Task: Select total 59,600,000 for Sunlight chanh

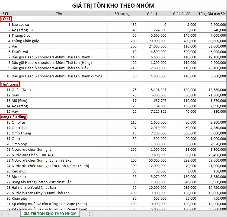Action: click(x=212, y=160)
